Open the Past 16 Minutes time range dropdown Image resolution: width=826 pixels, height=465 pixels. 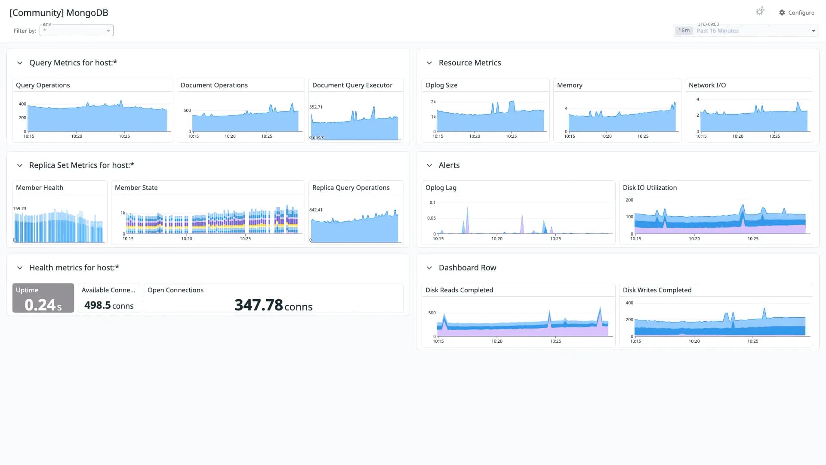point(746,31)
